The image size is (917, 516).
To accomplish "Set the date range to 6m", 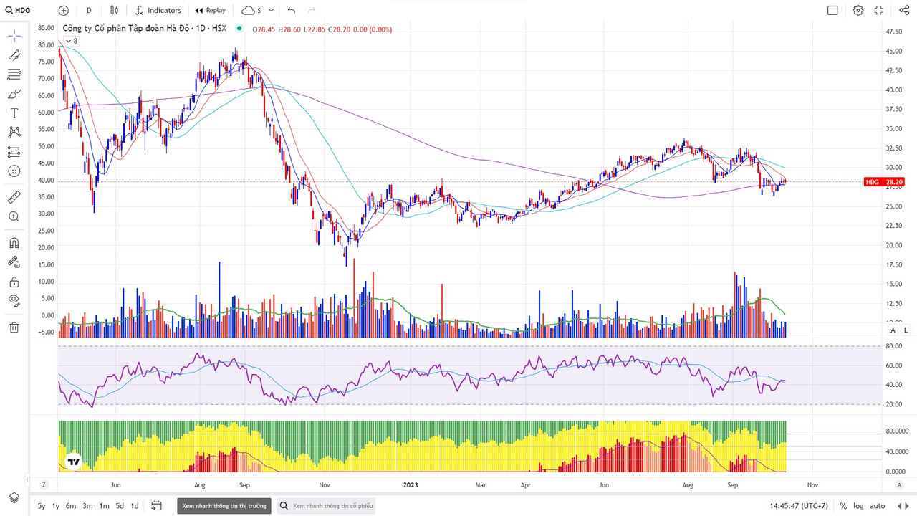I will (71, 506).
